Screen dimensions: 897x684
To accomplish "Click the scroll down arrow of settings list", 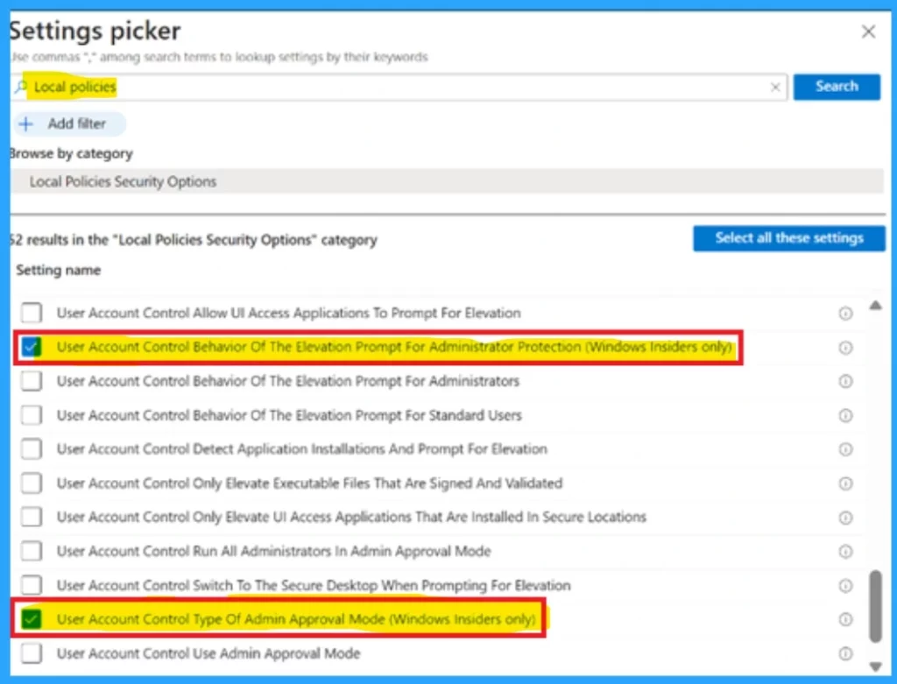I will click(875, 666).
